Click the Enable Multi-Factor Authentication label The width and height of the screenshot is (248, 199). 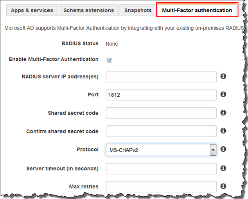pos(54,59)
